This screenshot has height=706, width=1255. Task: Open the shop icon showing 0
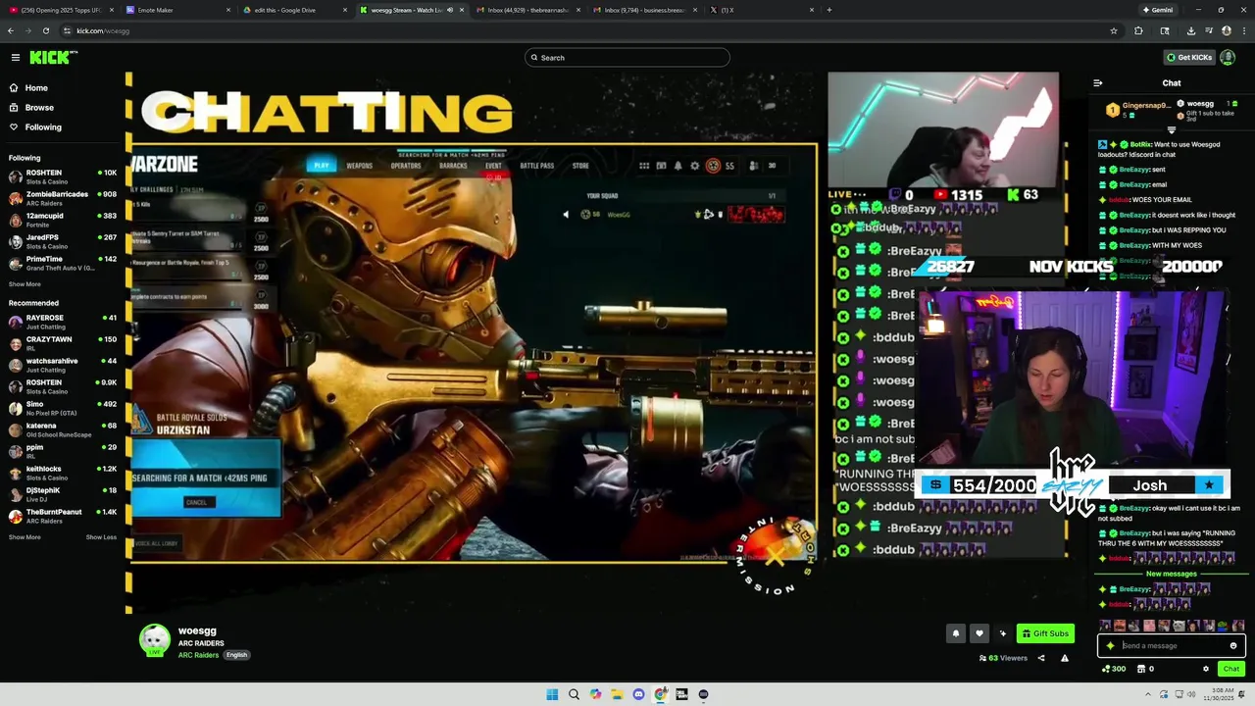click(1144, 669)
